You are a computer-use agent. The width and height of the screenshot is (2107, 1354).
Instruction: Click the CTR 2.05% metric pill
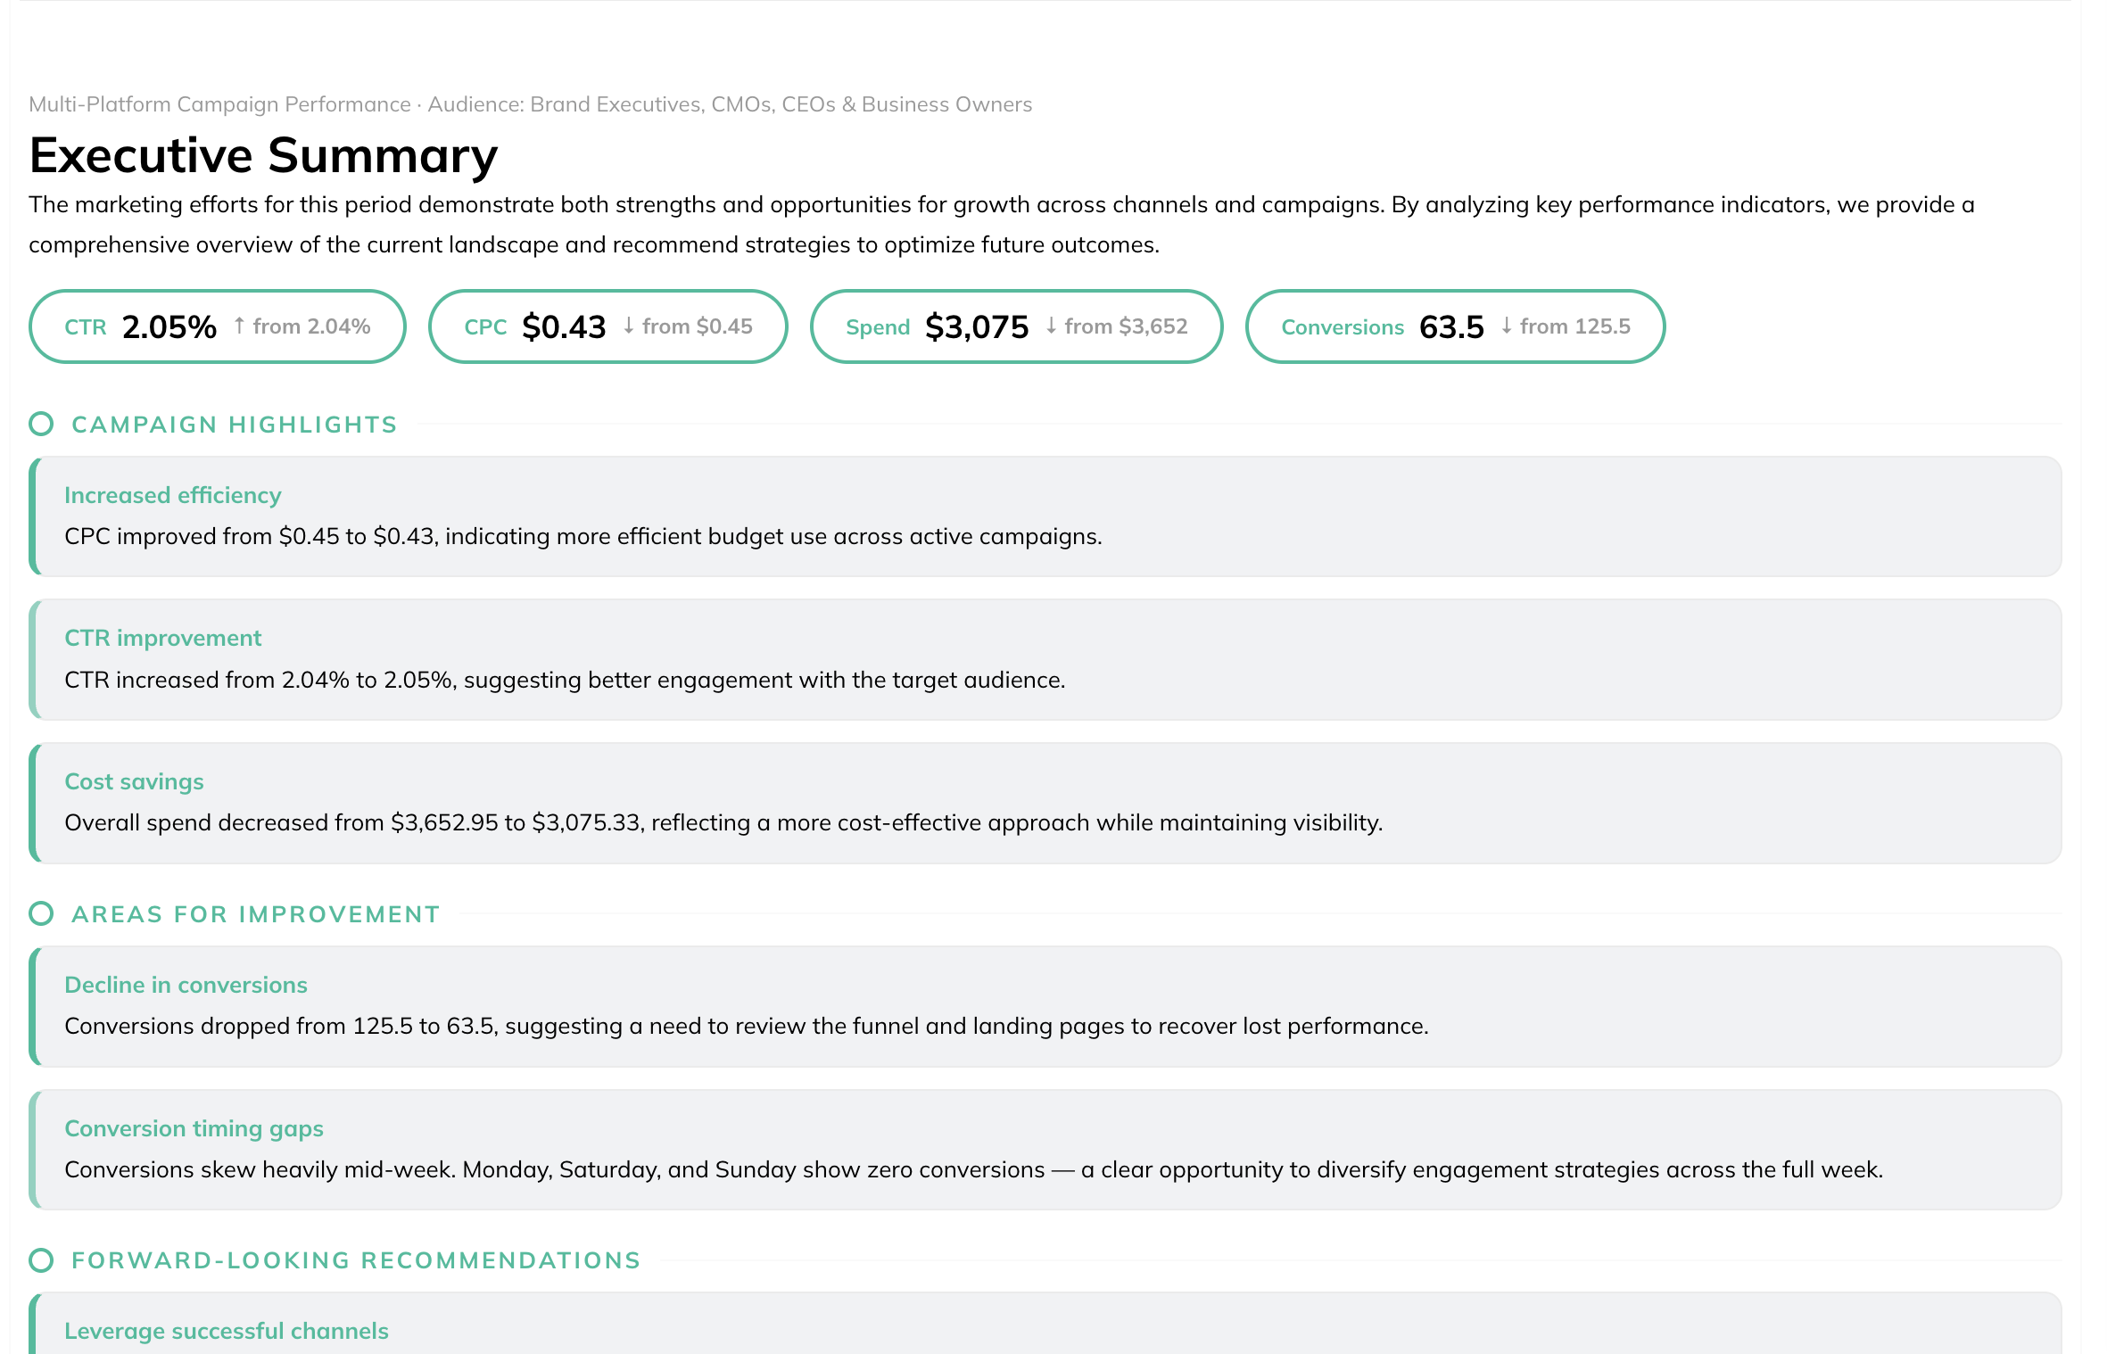pyautogui.click(x=218, y=326)
